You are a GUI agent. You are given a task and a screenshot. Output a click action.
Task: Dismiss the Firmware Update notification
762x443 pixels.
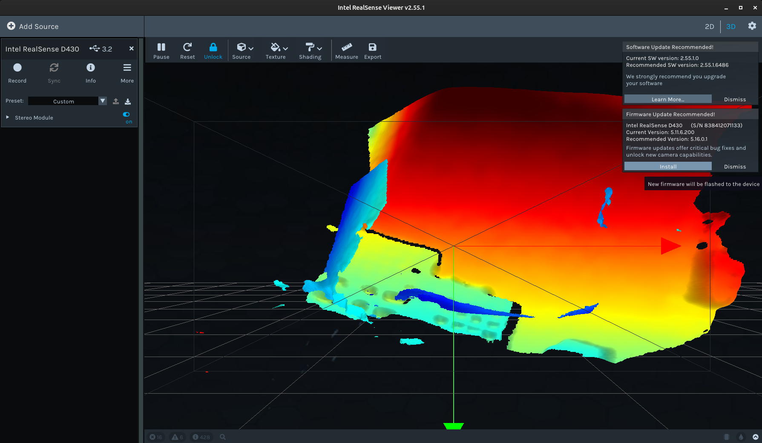point(735,166)
